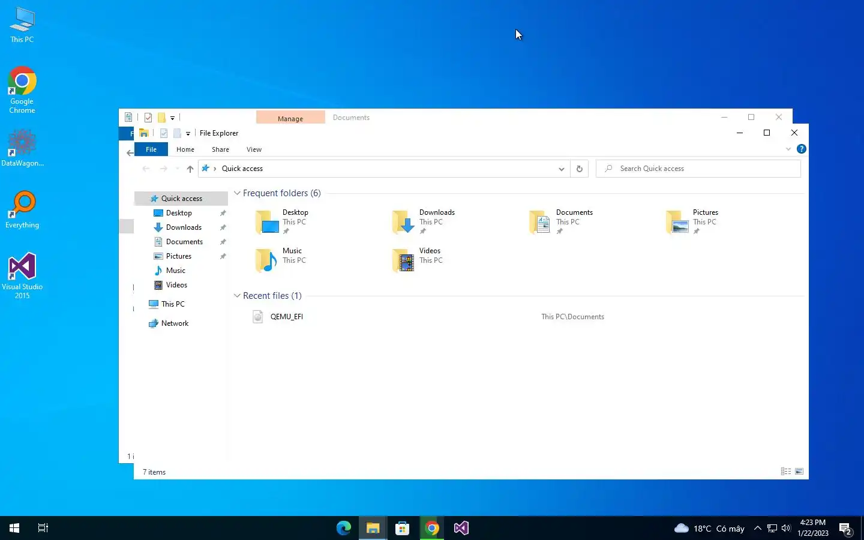
Task: Click New folder icon in quick access toolbar
Action: (x=177, y=133)
